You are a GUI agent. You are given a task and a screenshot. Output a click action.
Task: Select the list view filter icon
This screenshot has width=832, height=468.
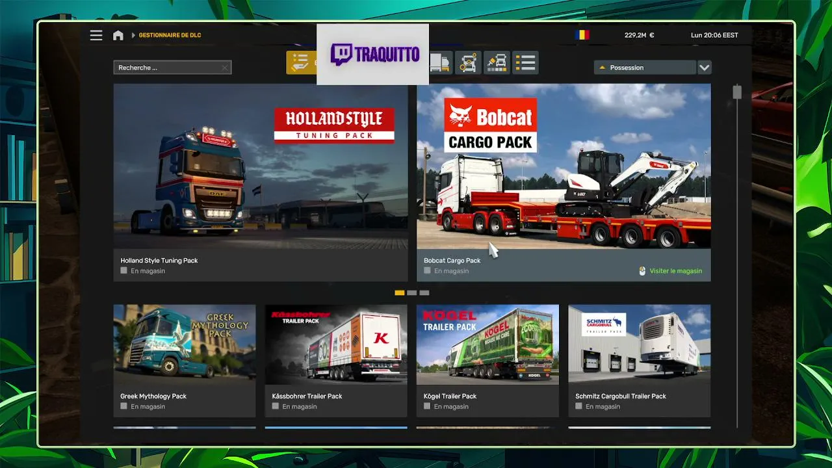pyautogui.click(x=525, y=63)
